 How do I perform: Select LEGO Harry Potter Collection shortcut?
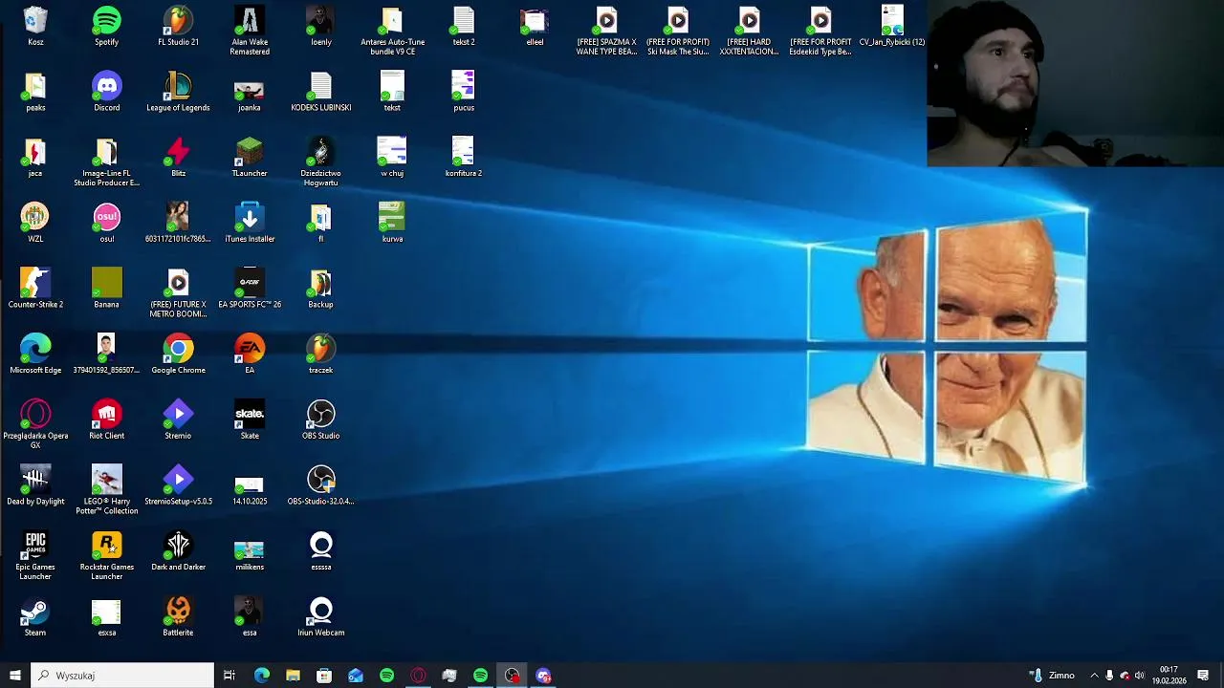click(x=106, y=490)
